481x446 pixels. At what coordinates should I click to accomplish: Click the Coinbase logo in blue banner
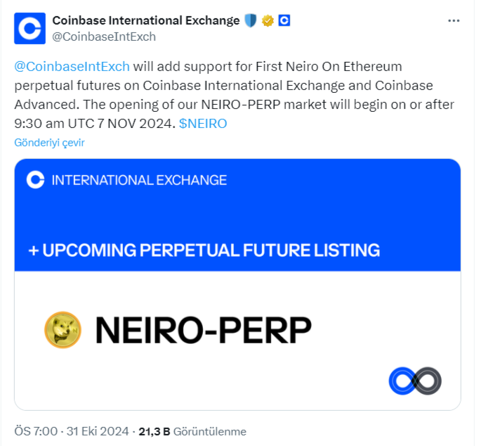coord(35,180)
